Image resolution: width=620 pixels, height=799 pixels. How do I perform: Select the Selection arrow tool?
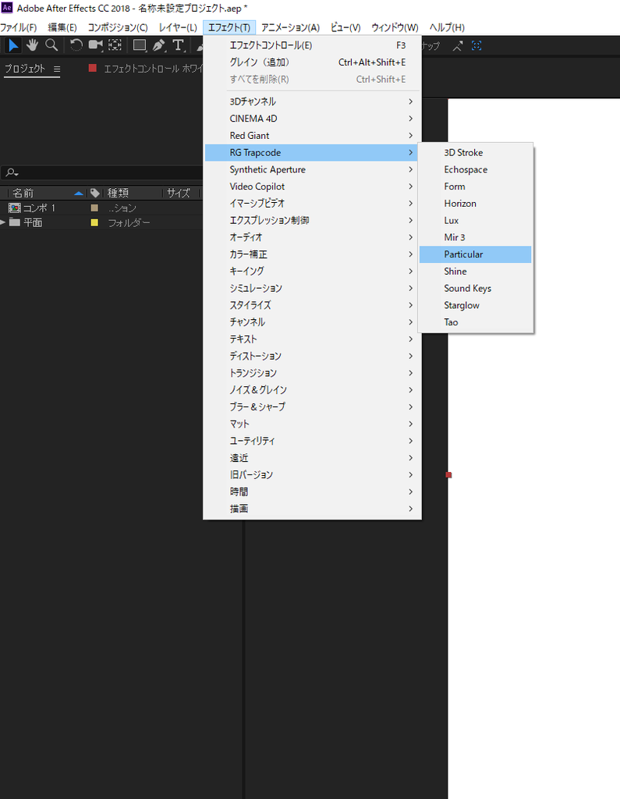13,45
